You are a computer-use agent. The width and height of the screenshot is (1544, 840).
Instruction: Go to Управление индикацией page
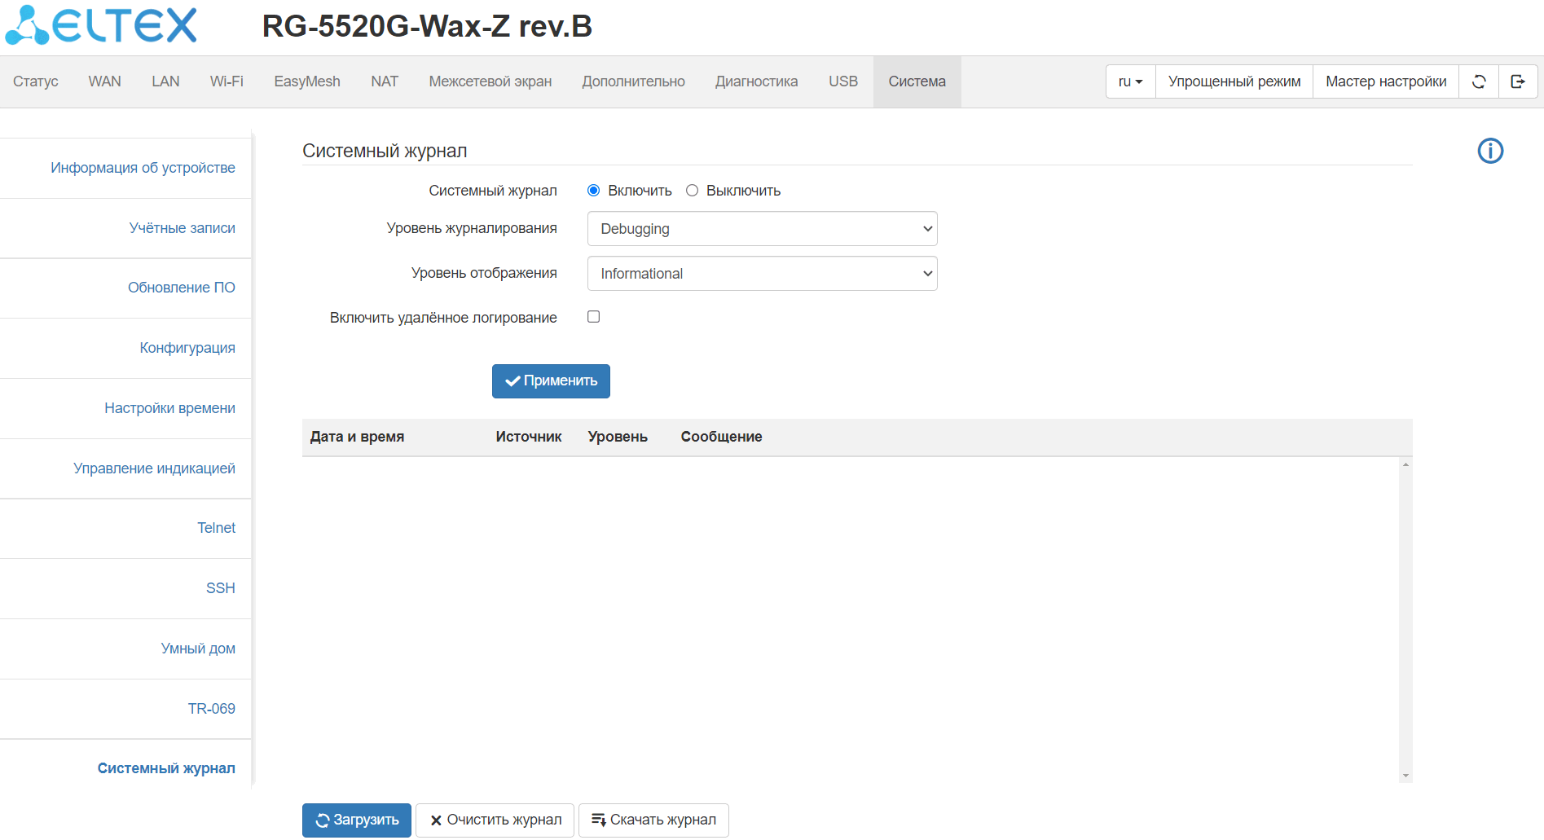[154, 468]
